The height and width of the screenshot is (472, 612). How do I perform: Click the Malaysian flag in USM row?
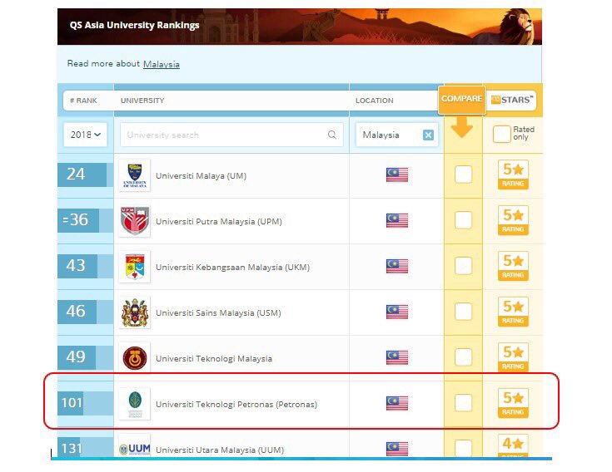[397, 312]
